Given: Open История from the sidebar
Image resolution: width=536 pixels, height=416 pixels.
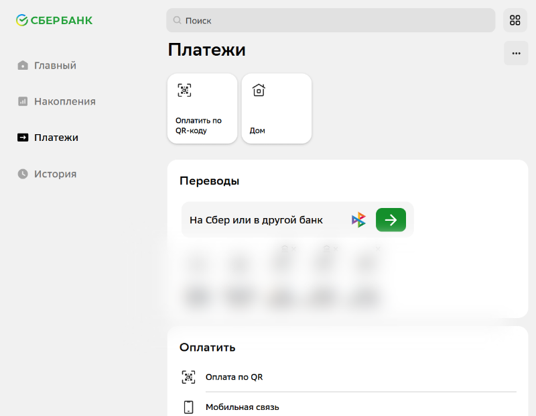Looking at the screenshot, I should (55, 174).
